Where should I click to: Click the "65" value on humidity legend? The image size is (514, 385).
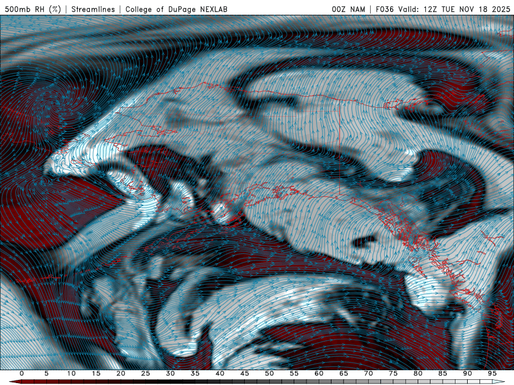(344, 373)
